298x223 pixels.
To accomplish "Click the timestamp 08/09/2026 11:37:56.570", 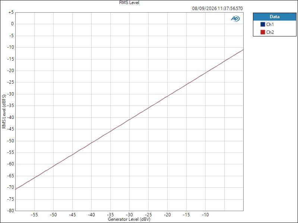I will (218, 9).
